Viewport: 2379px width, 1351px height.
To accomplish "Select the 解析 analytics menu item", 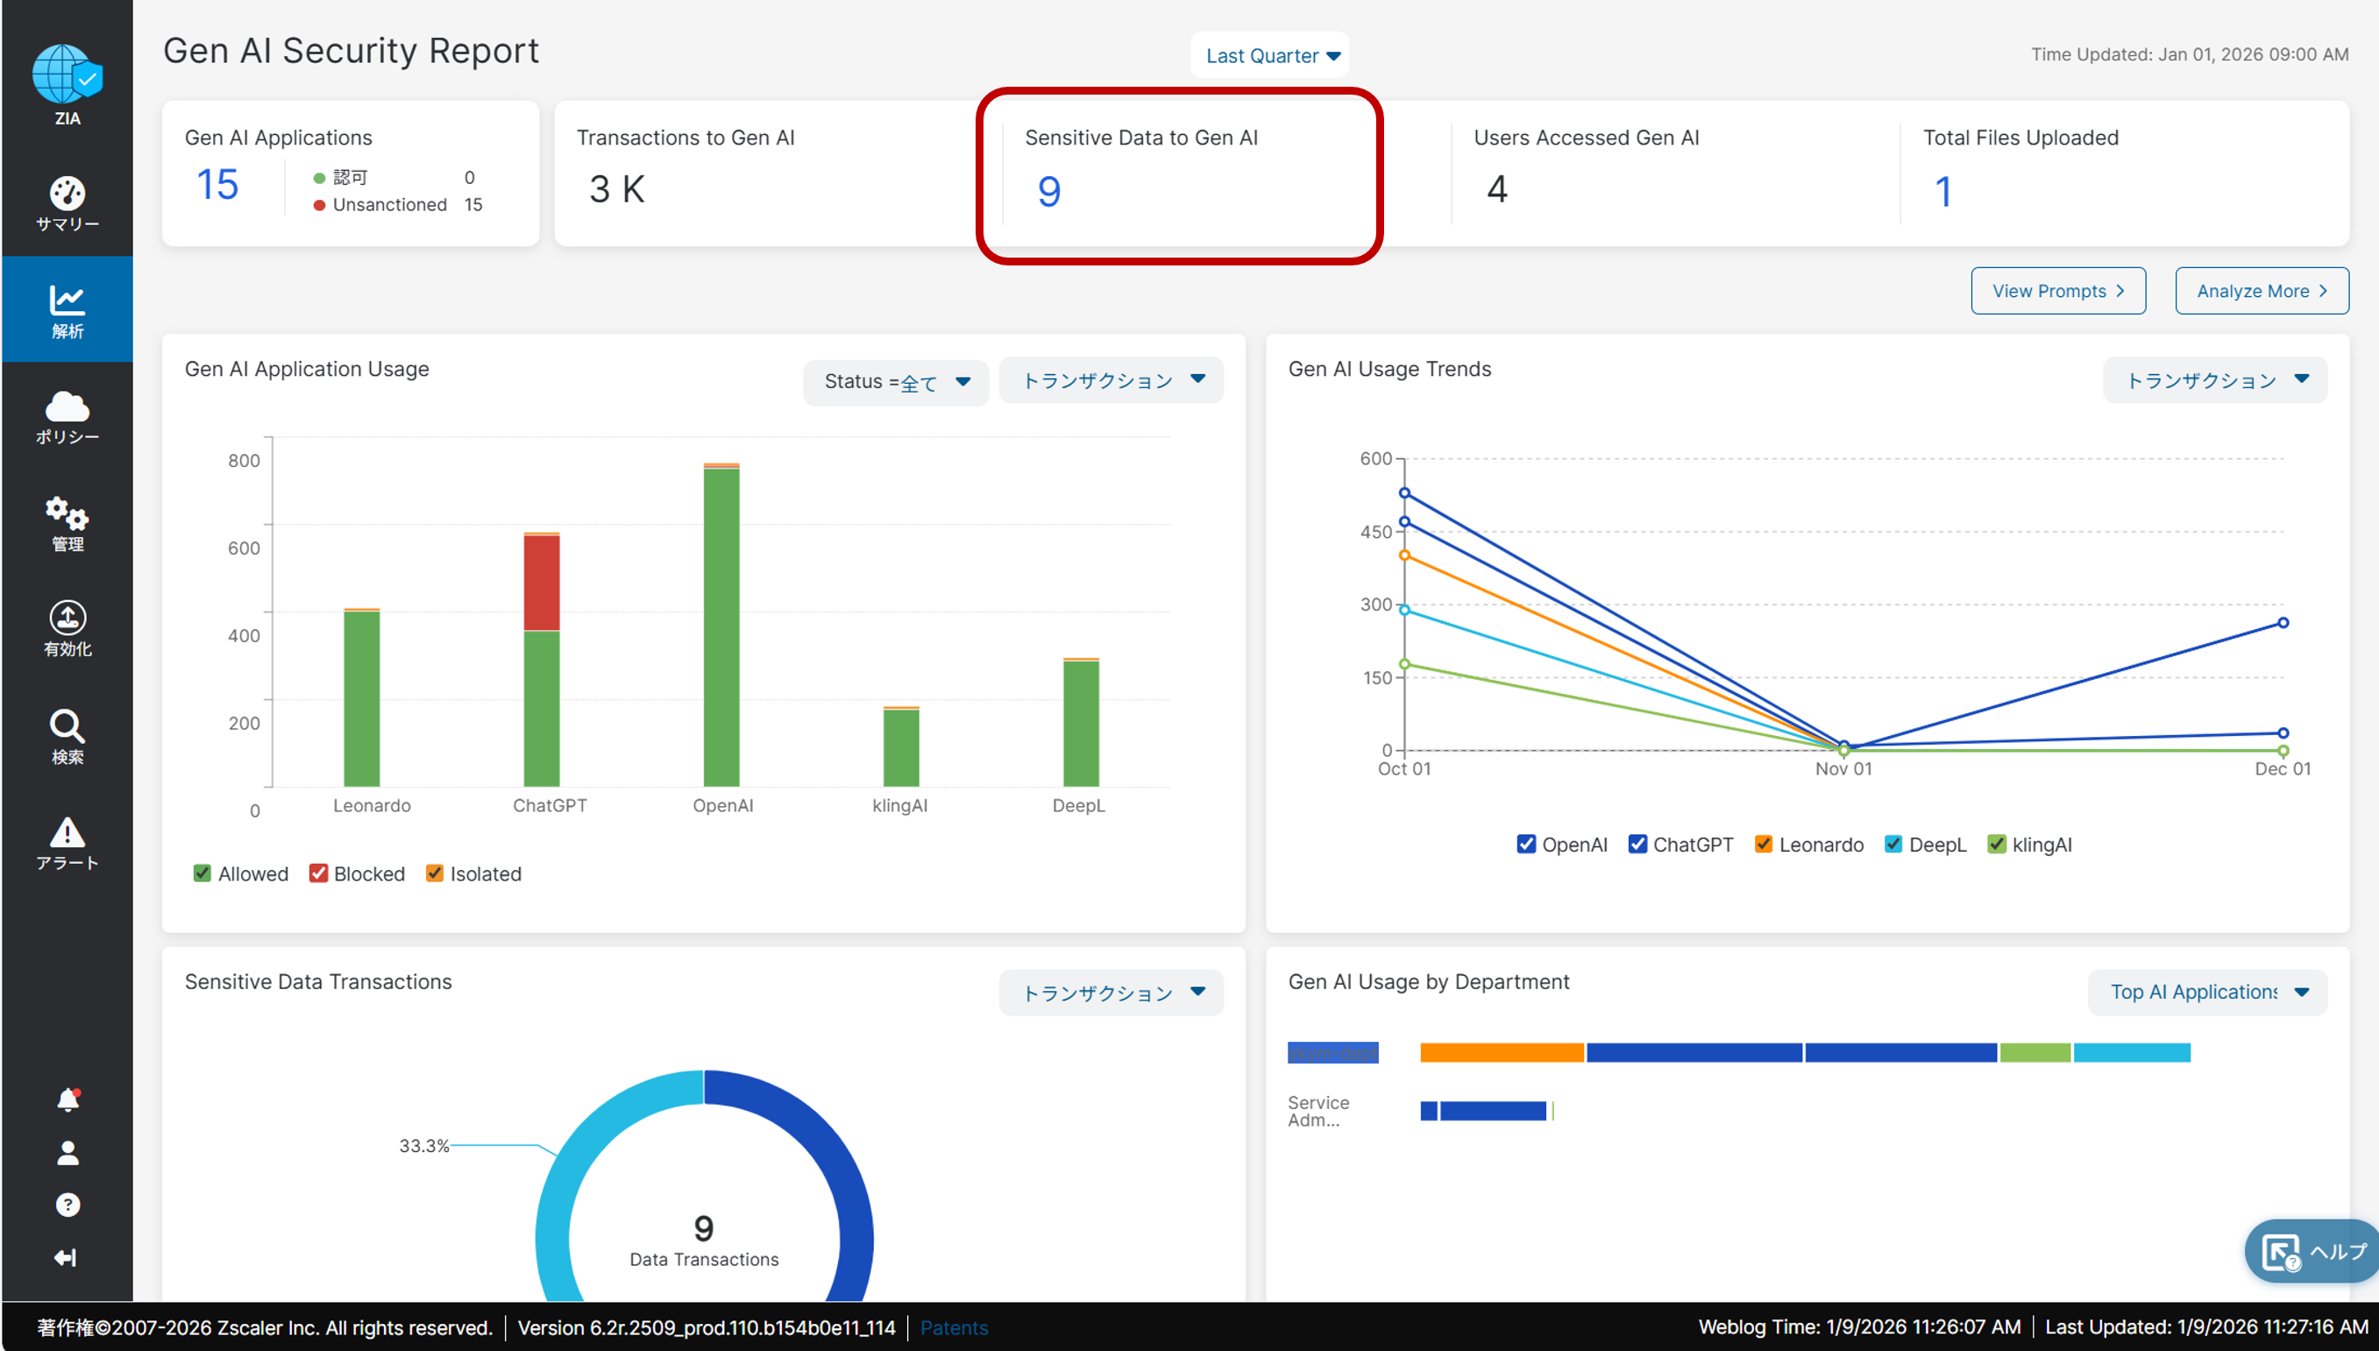I will [x=67, y=310].
